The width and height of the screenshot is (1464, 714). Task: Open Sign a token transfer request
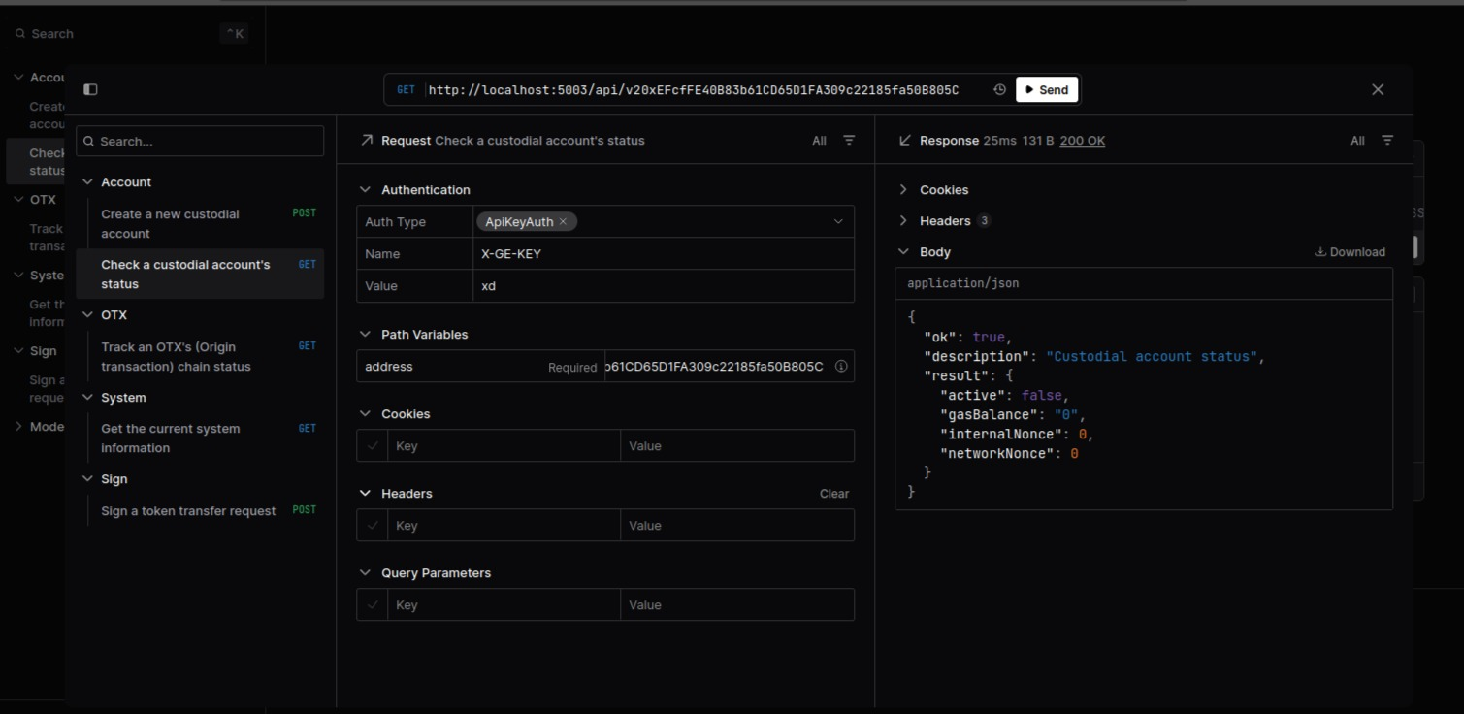[188, 511]
